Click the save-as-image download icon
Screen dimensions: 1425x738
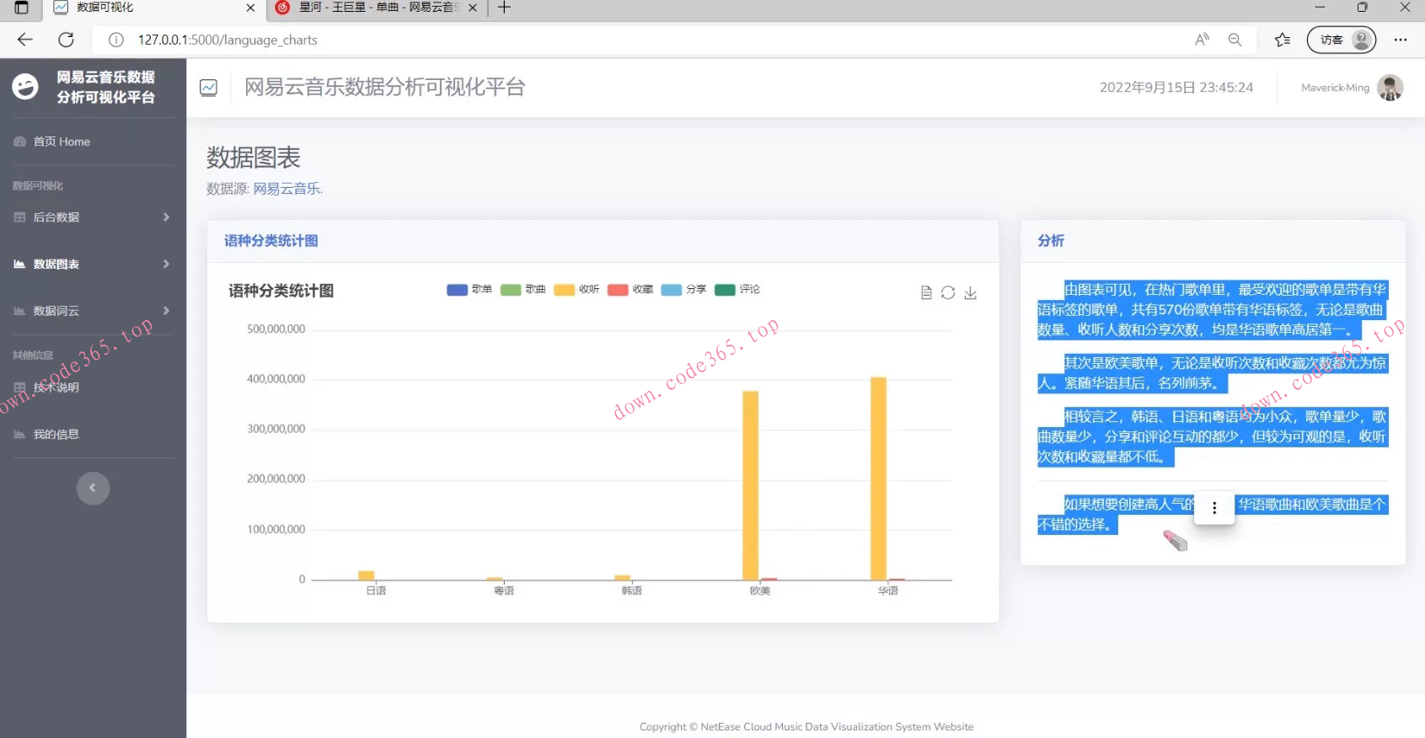click(971, 292)
